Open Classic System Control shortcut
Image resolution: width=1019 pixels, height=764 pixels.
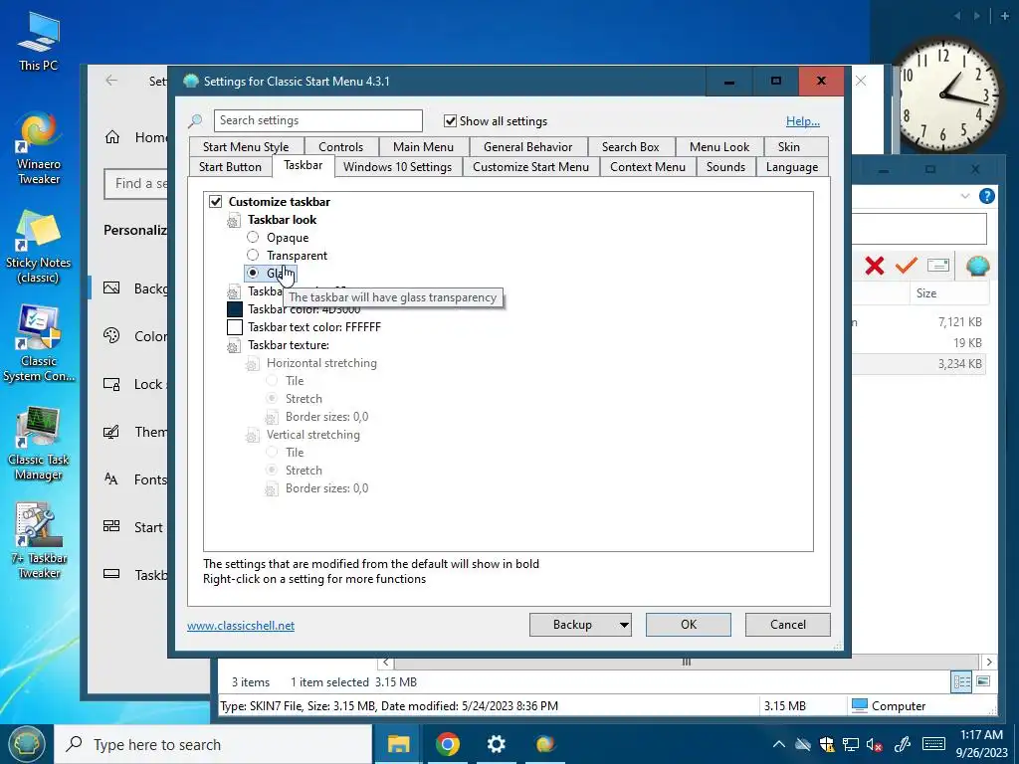tap(39, 344)
